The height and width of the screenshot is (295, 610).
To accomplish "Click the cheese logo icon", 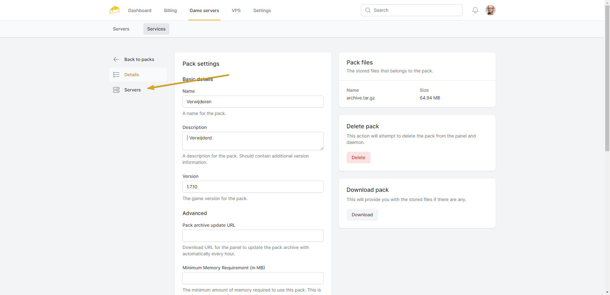I will [114, 10].
